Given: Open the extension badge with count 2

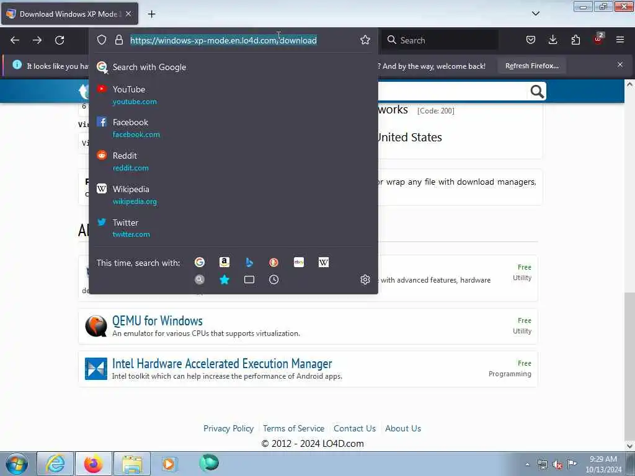Looking at the screenshot, I should pyautogui.click(x=598, y=39).
